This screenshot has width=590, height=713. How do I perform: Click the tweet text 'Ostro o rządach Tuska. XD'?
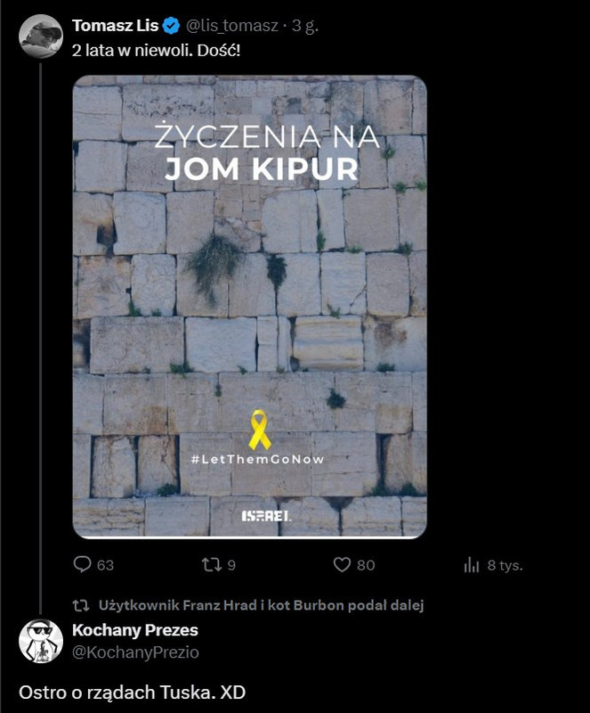[x=133, y=693]
